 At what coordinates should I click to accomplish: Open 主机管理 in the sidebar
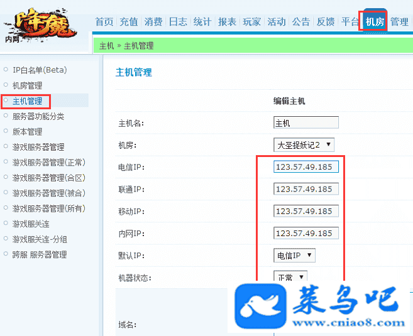click(28, 101)
